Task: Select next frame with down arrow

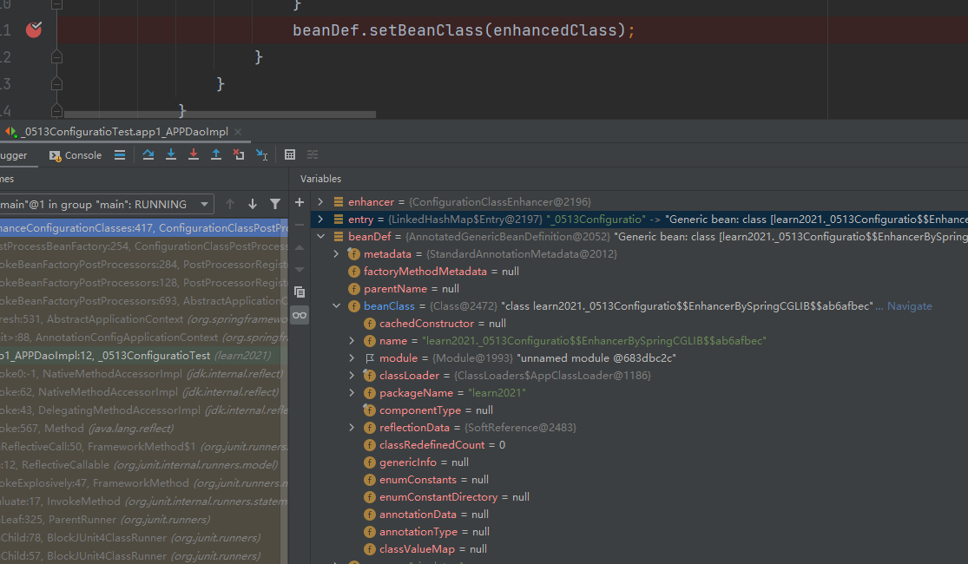Action: point(253,204)
